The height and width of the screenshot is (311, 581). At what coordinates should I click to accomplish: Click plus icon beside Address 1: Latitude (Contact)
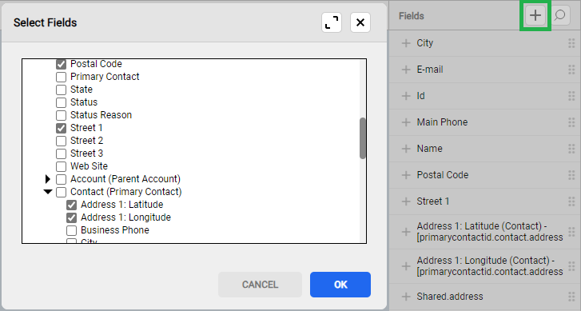click(x=406, y=232)
